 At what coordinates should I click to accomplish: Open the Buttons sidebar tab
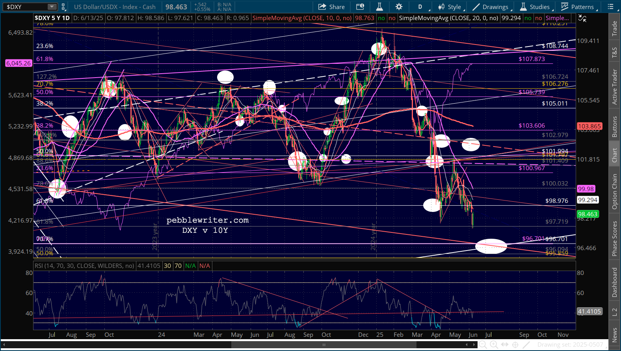pyautogui.click(x=615, y=127)
